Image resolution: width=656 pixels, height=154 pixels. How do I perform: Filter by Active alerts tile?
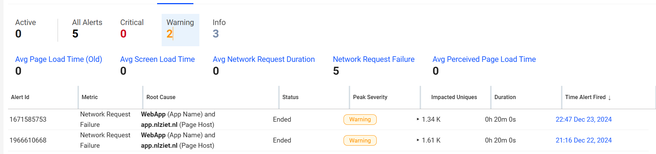point(25,29)
